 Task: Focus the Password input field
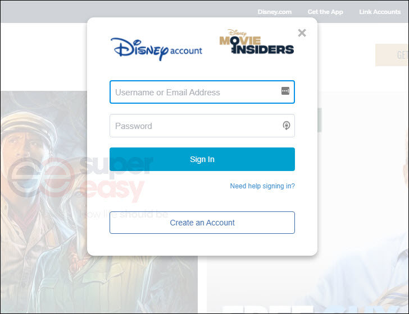click(202, 126)
